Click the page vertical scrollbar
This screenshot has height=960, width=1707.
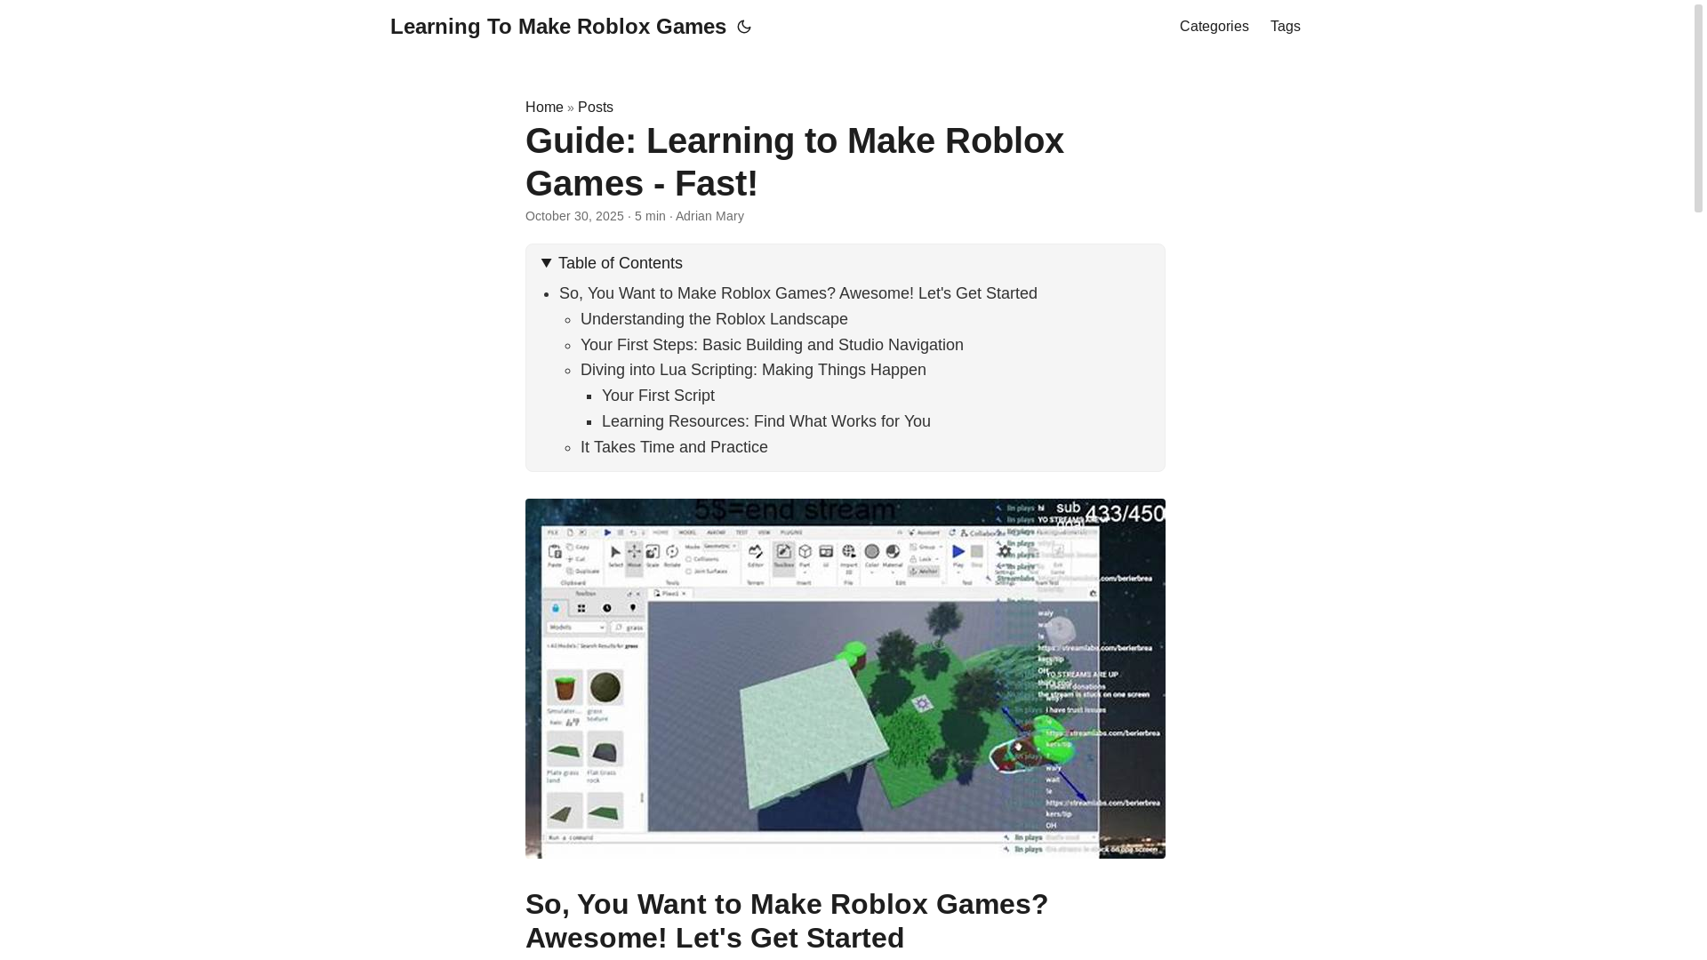coord(1698,107)
